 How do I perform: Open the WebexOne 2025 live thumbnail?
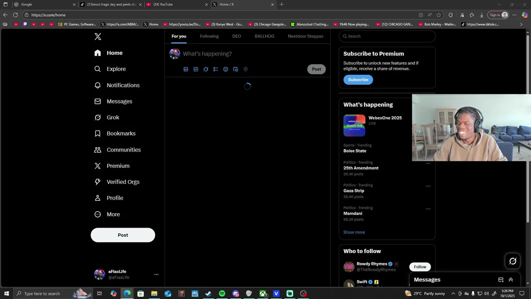pos(354,125)
